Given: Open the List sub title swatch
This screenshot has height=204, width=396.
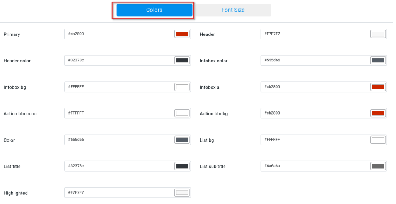Looking at the screenshot, I should [378, 166].
